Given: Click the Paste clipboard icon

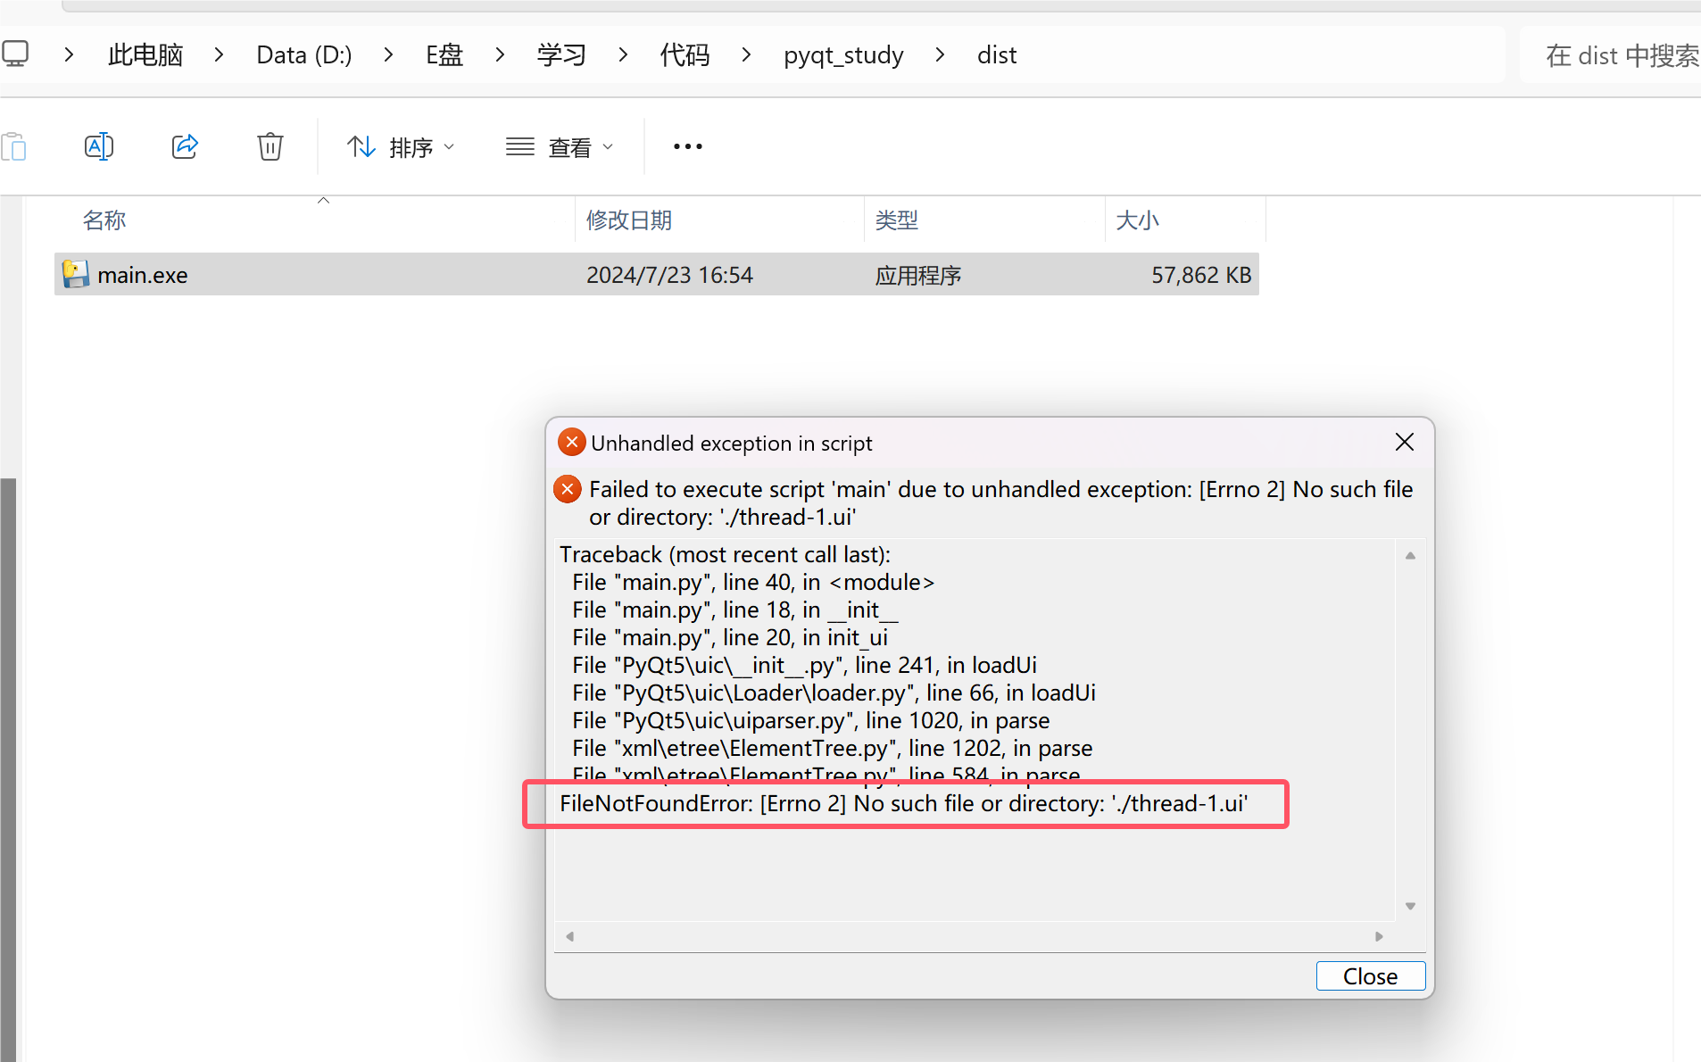Looking at the screenshot, I should point(13,146).
